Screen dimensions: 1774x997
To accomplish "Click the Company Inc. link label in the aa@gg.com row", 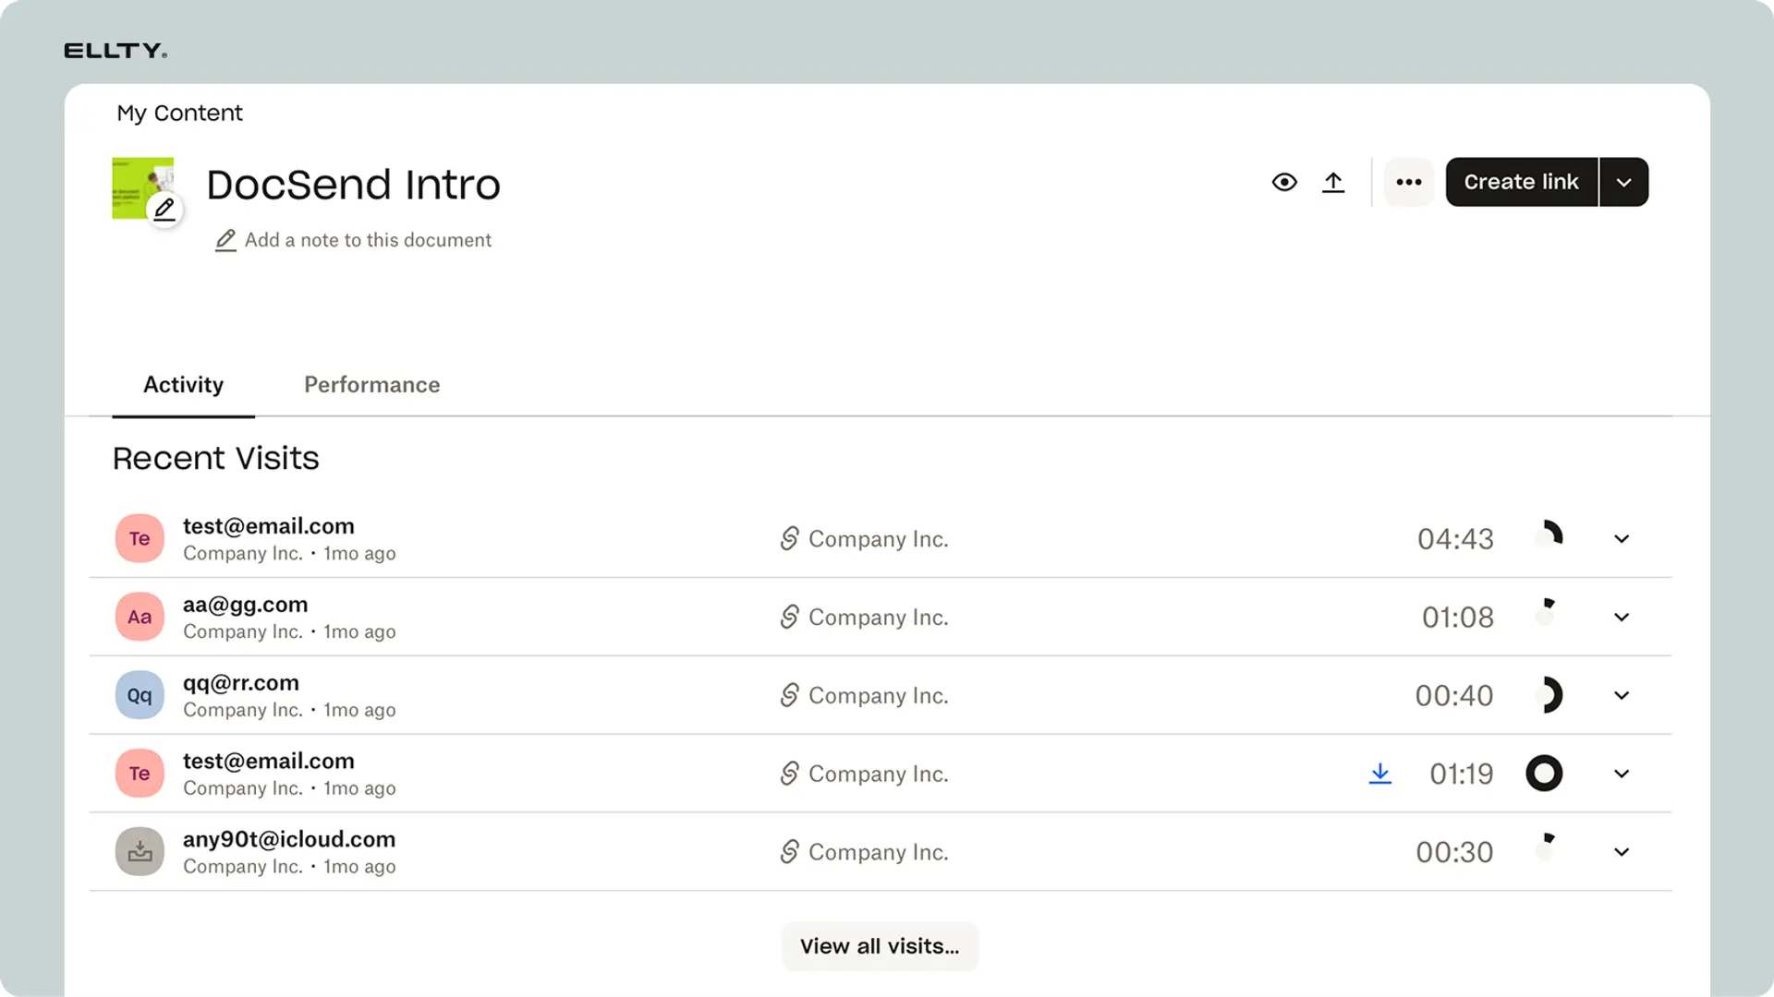I will 879,618.
